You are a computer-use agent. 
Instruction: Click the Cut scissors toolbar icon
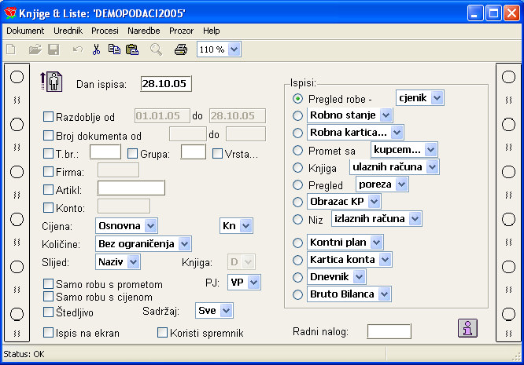pos(96,49)
